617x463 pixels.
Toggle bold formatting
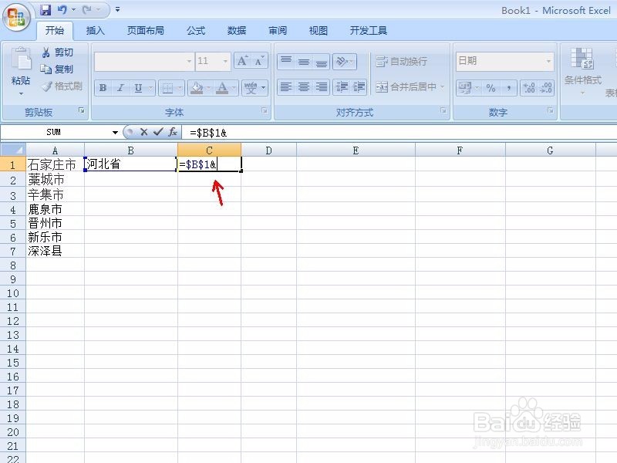[x=103, y=87]
